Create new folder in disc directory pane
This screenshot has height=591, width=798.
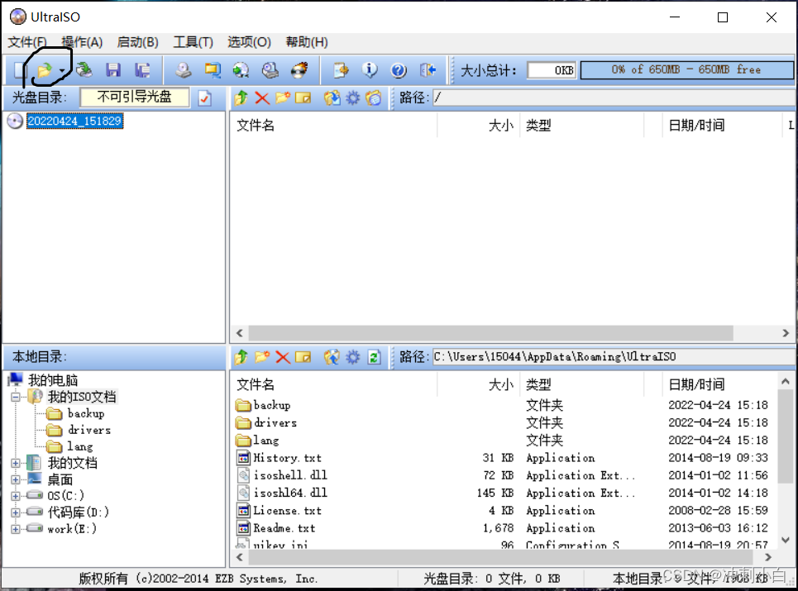(x=283, y=98)
